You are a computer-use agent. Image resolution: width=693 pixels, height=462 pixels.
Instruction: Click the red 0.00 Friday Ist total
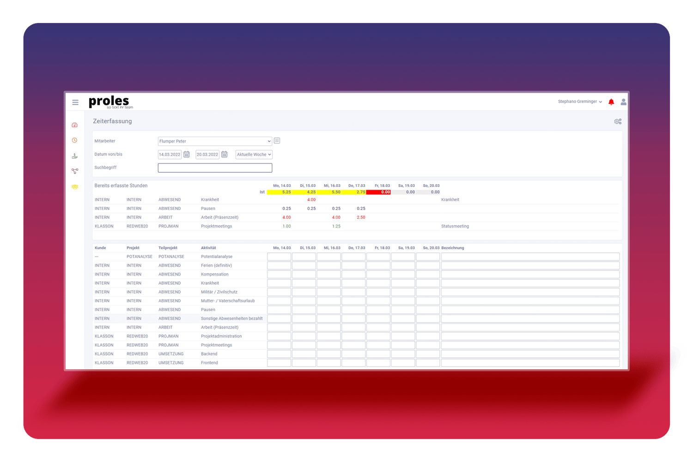tap(378, 192)
